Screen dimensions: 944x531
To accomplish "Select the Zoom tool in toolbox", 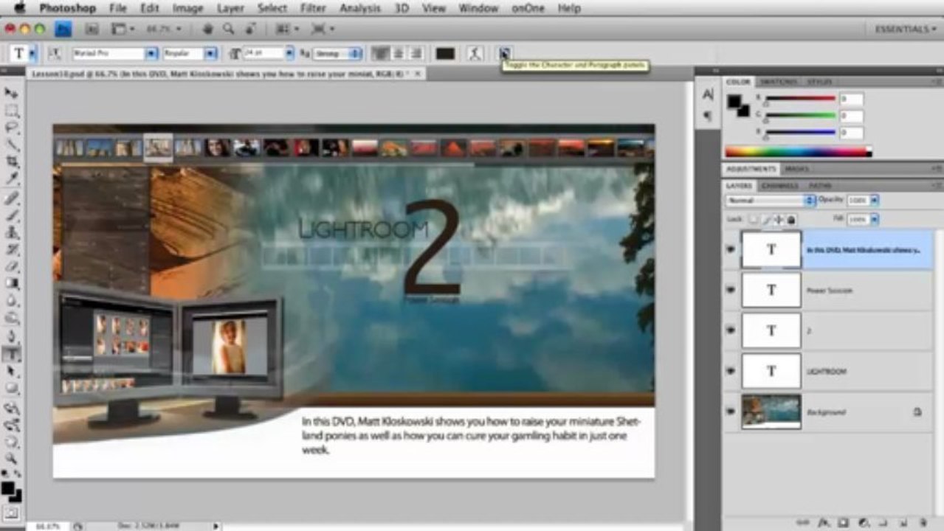I will (12, 459).
